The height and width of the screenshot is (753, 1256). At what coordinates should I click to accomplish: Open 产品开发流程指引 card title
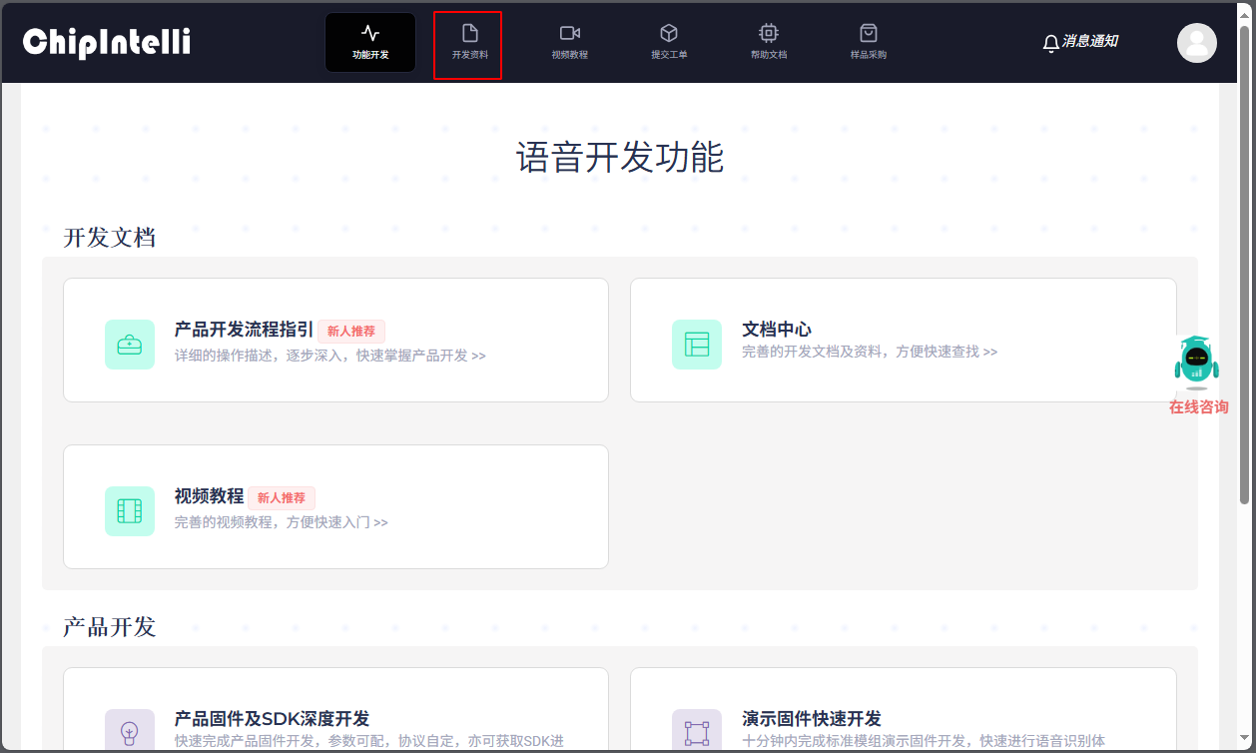244,330
